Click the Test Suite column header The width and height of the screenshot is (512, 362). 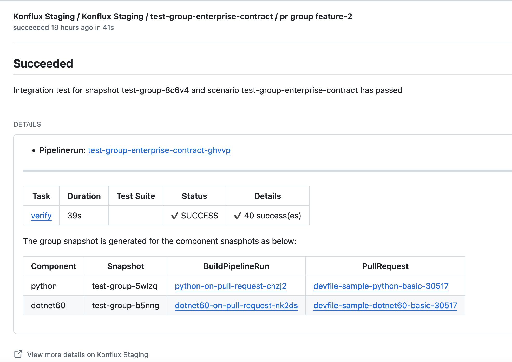[136, 196]
